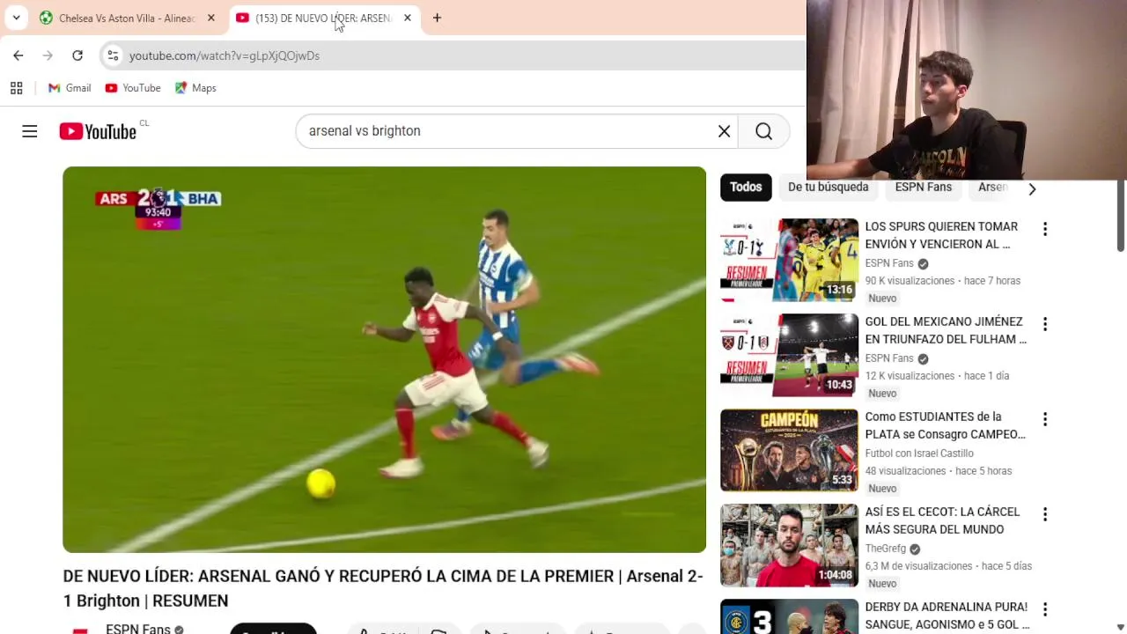Viewport: 1127px width, 634px height.
Task: Open GOL DEL MEXICANO JIMÉNEZ video title
Action: pos(946,330)
